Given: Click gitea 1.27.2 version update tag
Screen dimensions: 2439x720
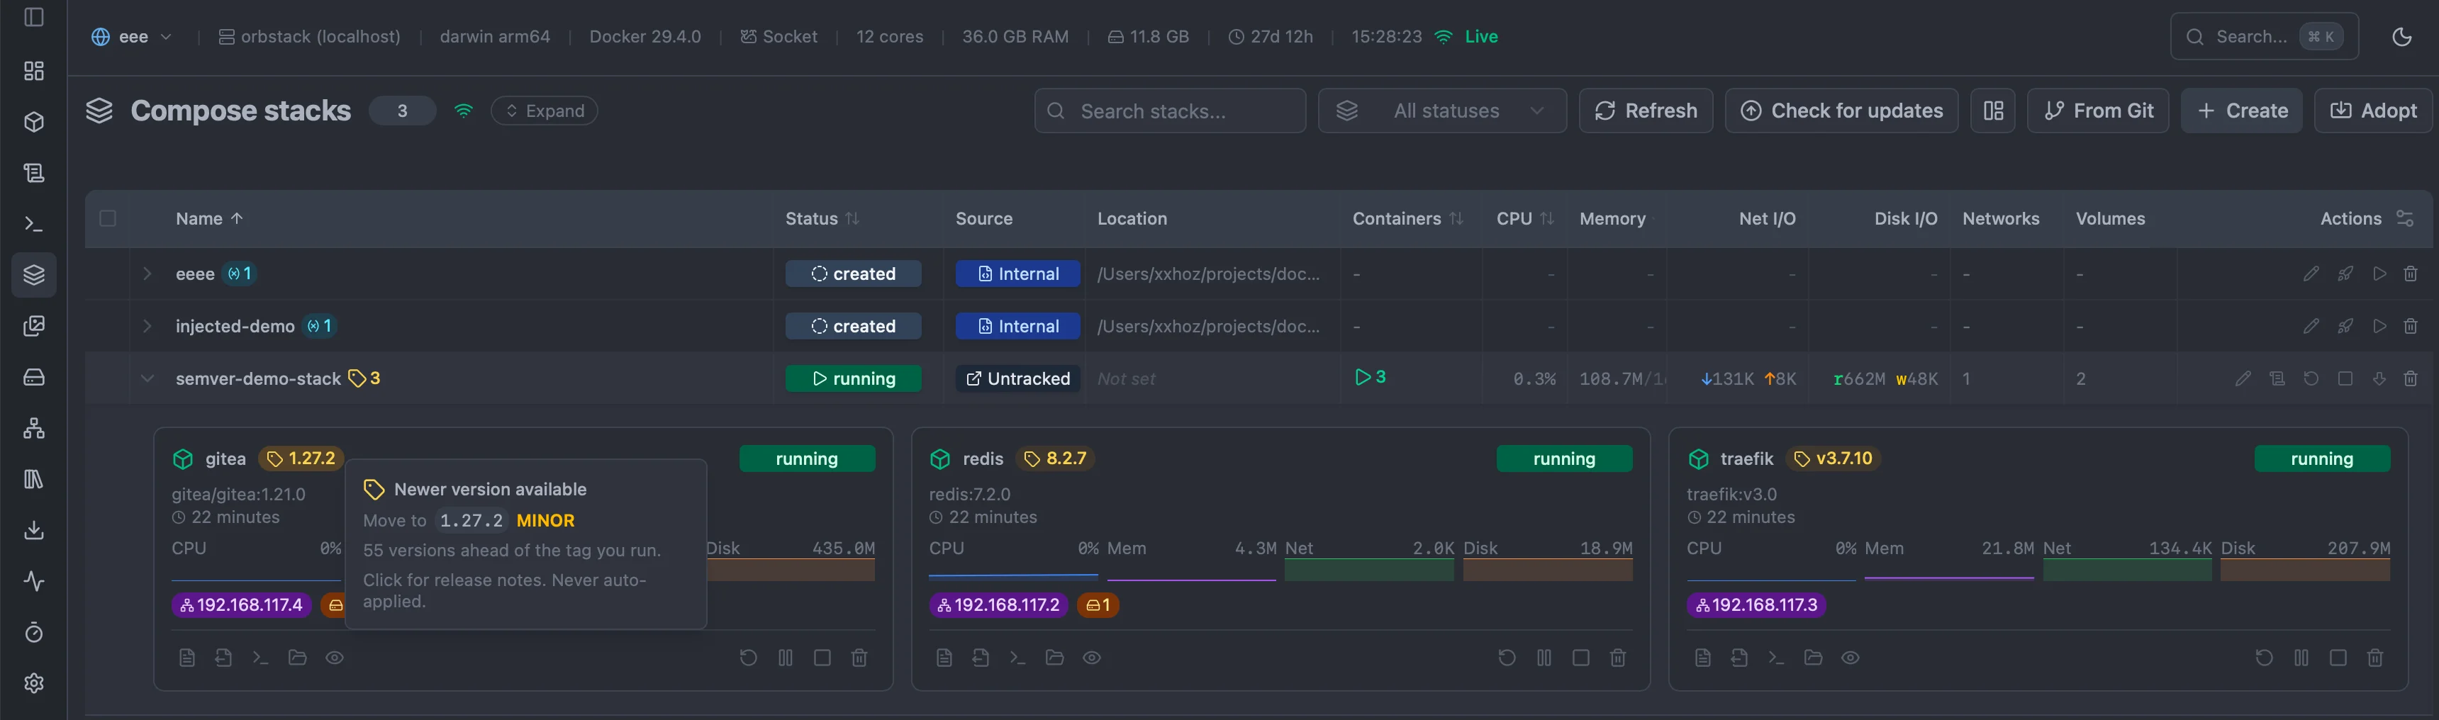Looking at the screenshot, I should click(301, 459).
